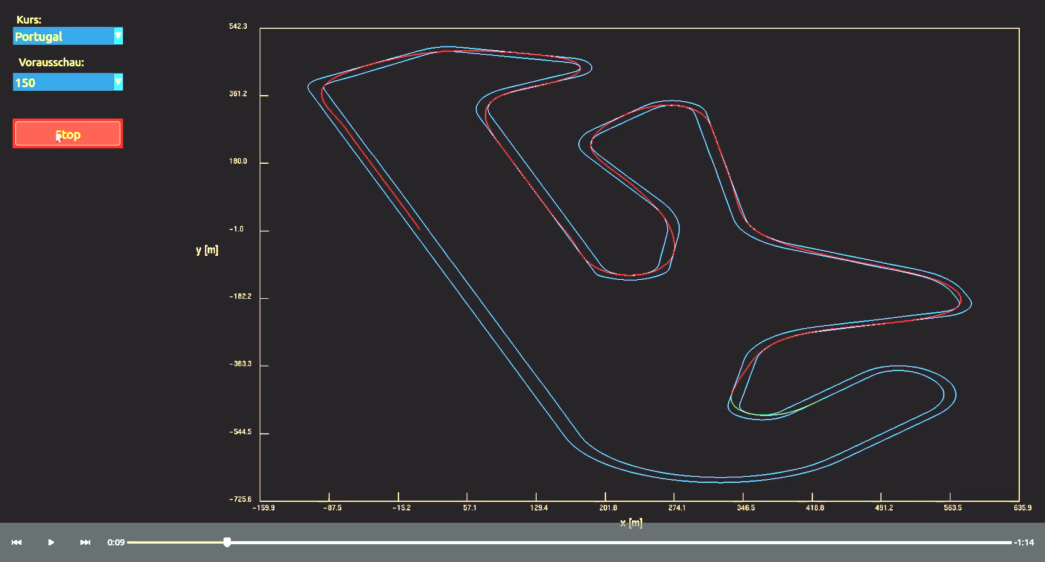The height and width of the screenshot is (562, 1045).
Task: Click the y-axis value -725.6
Action: 241,499
